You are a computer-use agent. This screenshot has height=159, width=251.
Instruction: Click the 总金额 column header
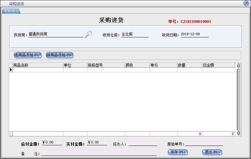219,65
